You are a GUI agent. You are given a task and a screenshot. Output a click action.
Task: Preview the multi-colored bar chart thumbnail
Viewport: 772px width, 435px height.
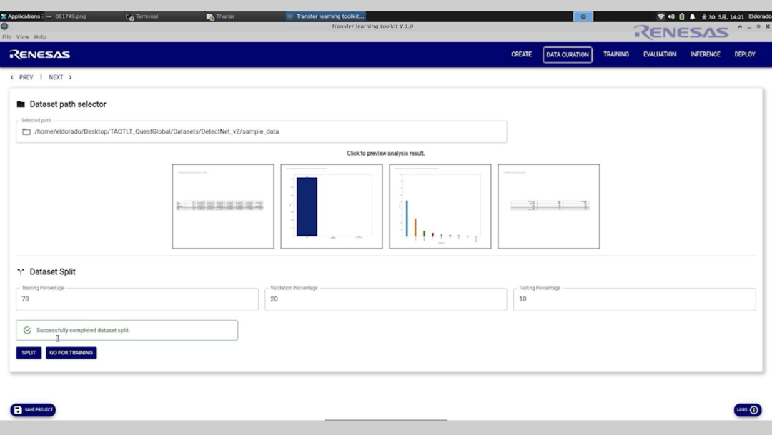pos(440,206)
